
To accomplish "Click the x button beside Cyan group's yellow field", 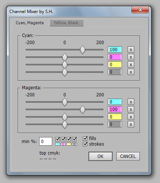I will pyautogui.click(x=131, y=65).
